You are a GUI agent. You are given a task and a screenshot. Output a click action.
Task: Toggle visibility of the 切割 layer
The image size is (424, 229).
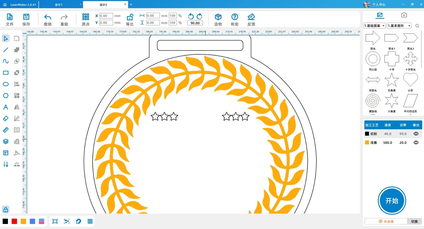(x=416, y=134)
